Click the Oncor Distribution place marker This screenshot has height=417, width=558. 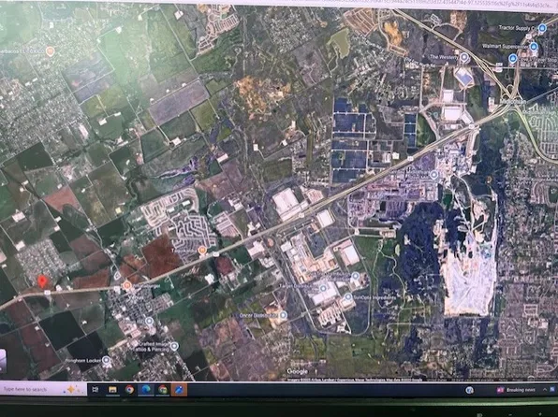click(283, 315)
